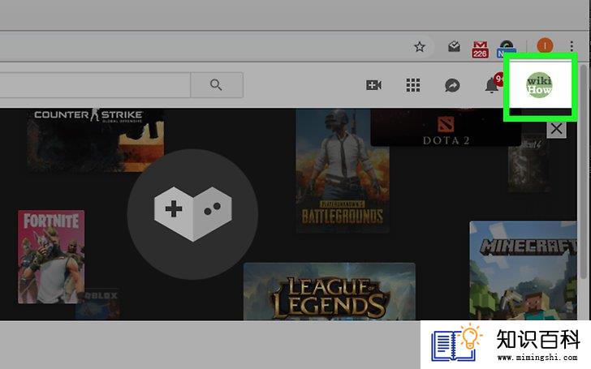Open the Gmail extension showing 226
Screen dimensions: 591x369
pos(480,49)
